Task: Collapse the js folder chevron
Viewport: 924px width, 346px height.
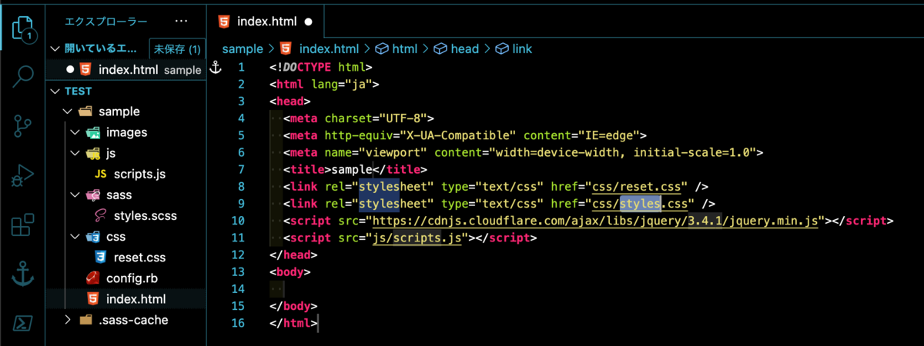Action: coord(75,154)
